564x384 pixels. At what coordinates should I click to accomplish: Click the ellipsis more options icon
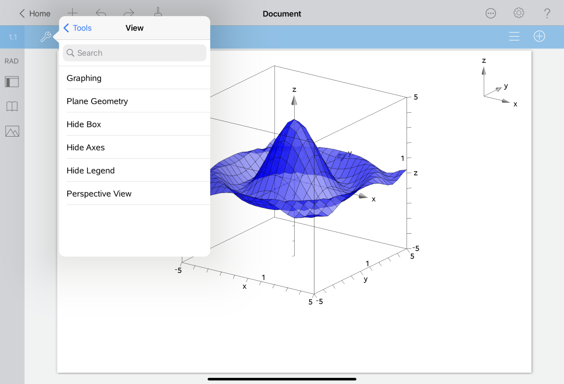click(491, 13)
